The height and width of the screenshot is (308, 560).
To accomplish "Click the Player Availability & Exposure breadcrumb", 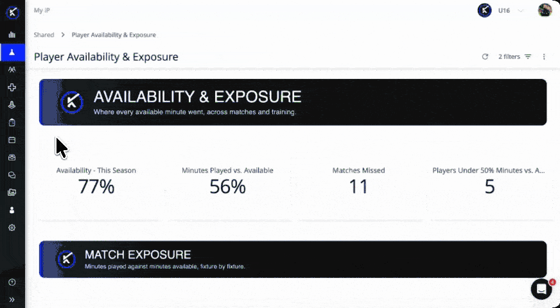I will click(x=114, y=35).
